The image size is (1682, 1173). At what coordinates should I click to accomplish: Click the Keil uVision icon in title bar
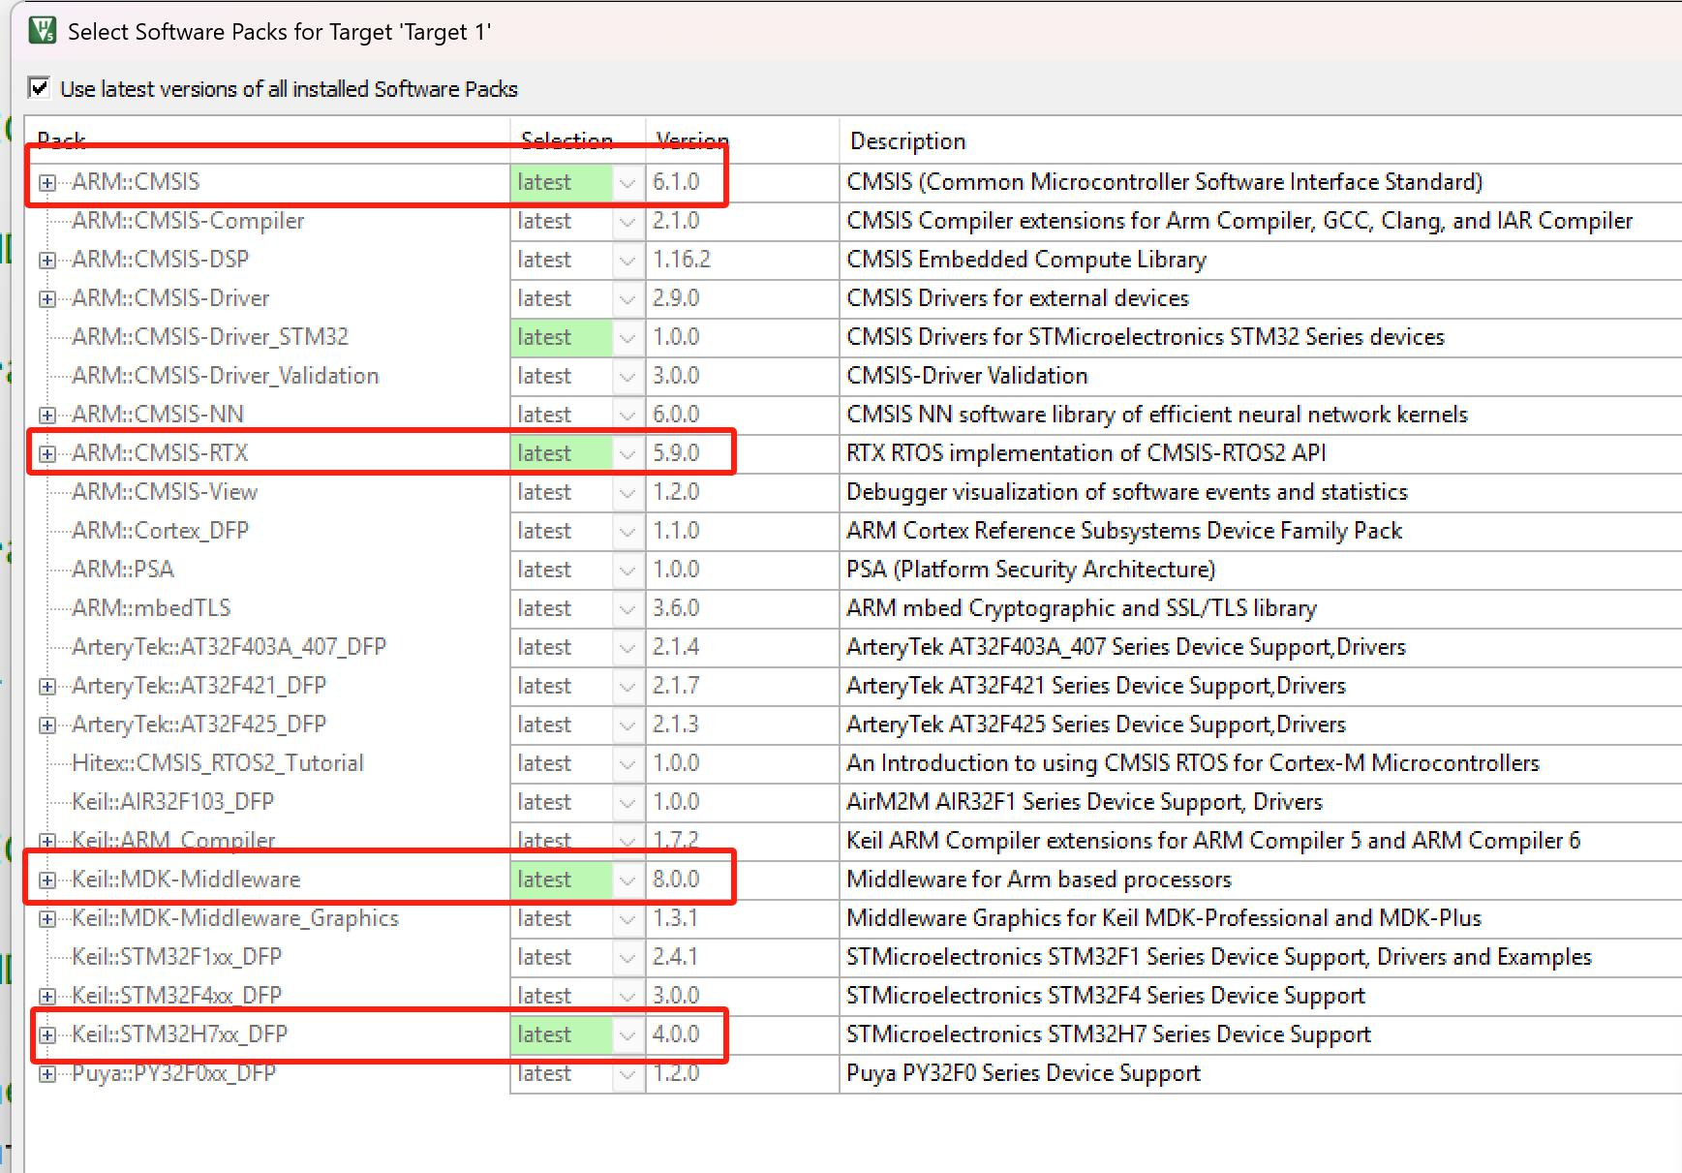click(x=43, y=31)
